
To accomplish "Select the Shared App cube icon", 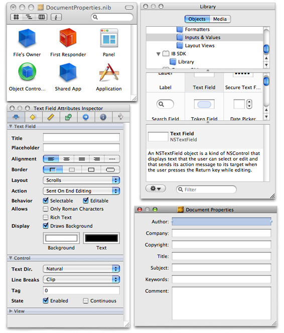I will [x=68, y=72].
